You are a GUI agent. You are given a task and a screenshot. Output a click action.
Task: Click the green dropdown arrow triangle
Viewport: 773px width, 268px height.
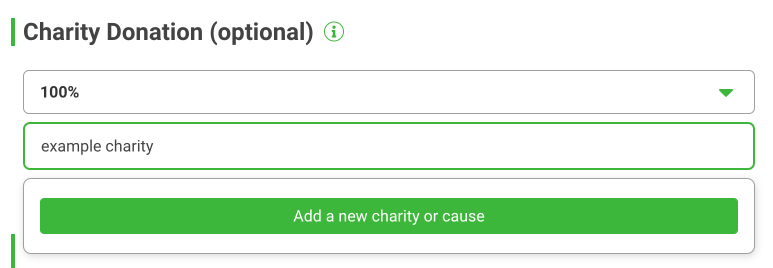click(x=725, y=92)
